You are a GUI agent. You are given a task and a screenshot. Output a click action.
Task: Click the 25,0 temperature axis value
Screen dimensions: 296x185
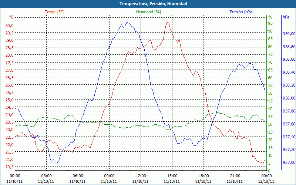coord(10,100)
